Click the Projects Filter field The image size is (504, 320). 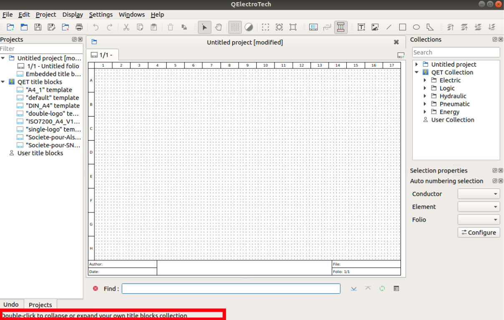(41, 49)
